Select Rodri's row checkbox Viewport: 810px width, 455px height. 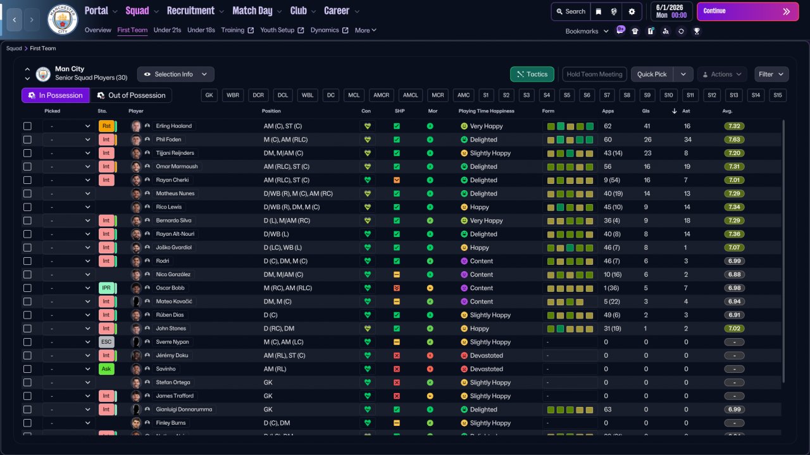(27, 261)
